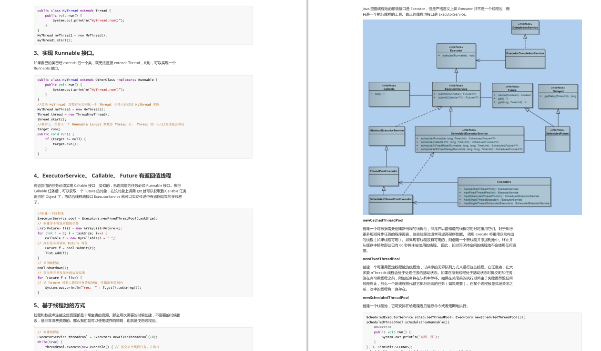Click heading 3、实现 Runnable 接口
The image size is (601, 351).
coord(63,53)
